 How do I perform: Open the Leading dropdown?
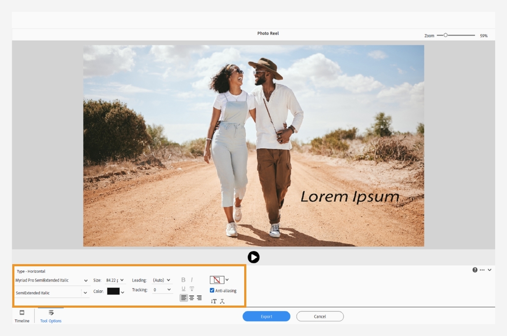click(163, 280)
